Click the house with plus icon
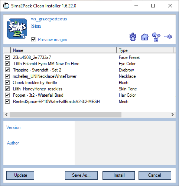 (x=156, y=37)
